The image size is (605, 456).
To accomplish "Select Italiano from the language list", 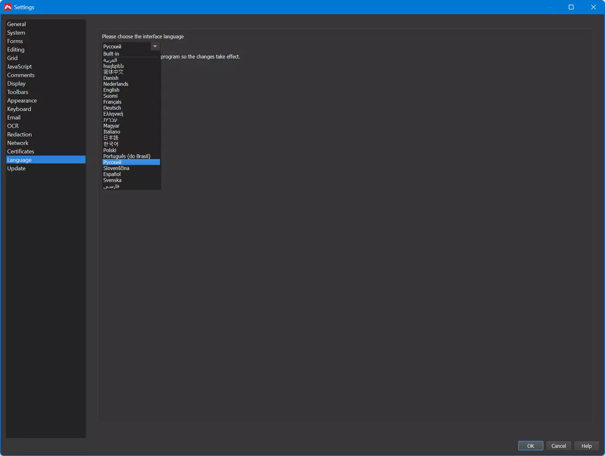I will [x=112, y=132].
